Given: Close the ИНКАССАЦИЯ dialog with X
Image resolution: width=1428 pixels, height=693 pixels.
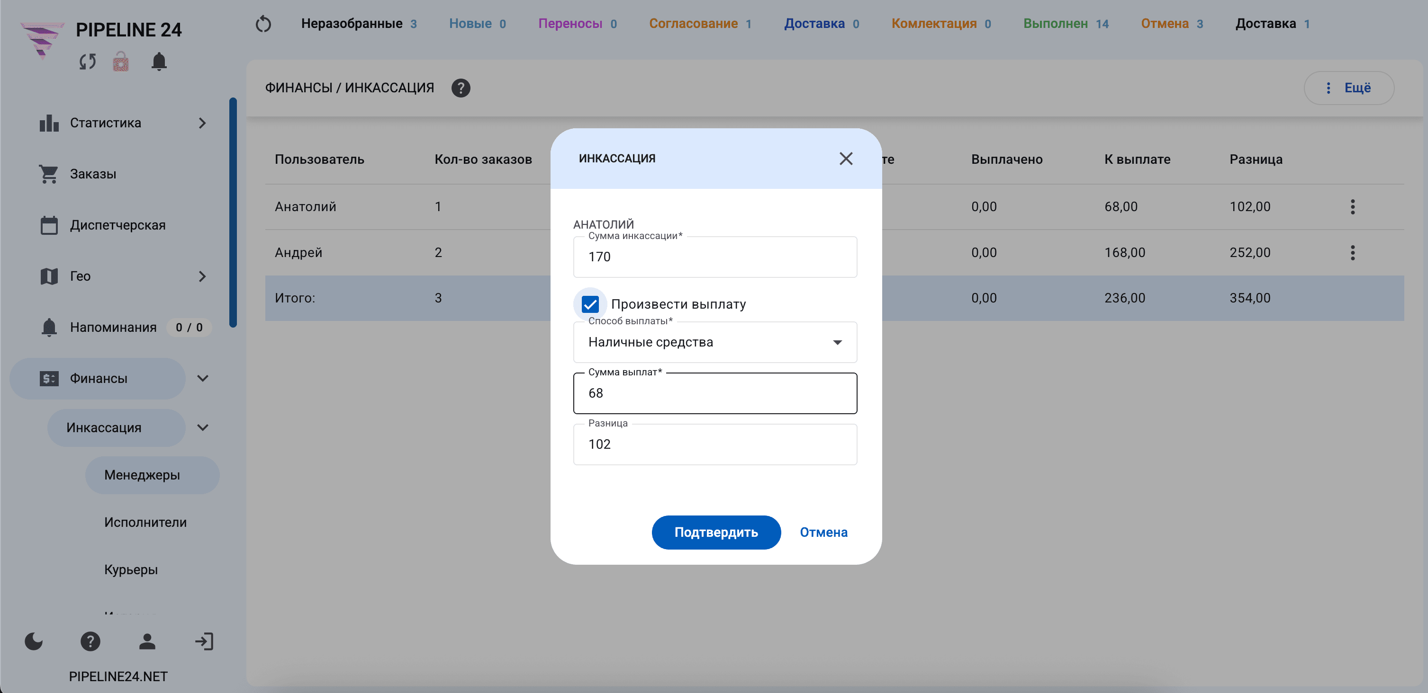Looking at the screenshot, I should tap(846, 159).
